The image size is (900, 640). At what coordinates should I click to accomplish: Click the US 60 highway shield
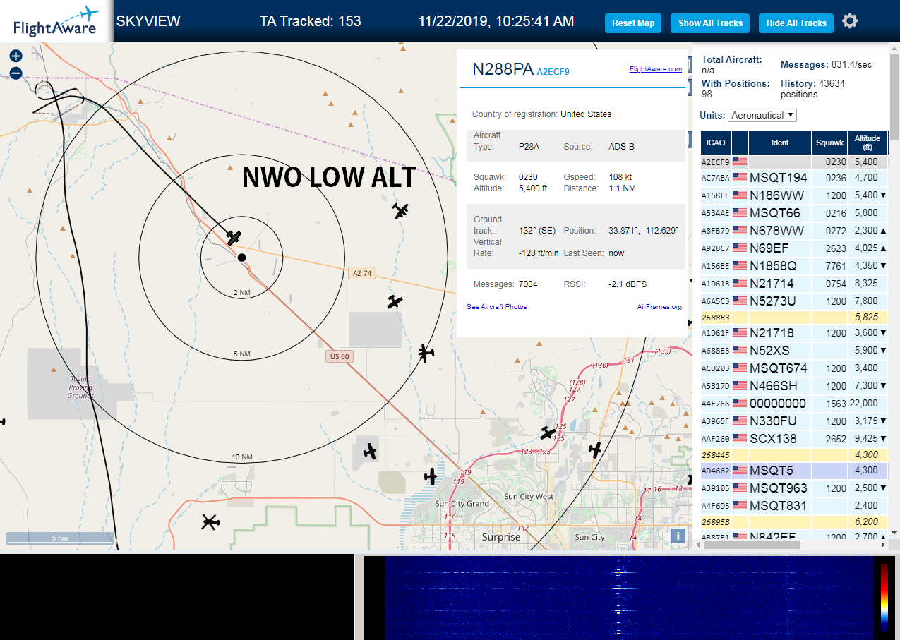point(340,356)
